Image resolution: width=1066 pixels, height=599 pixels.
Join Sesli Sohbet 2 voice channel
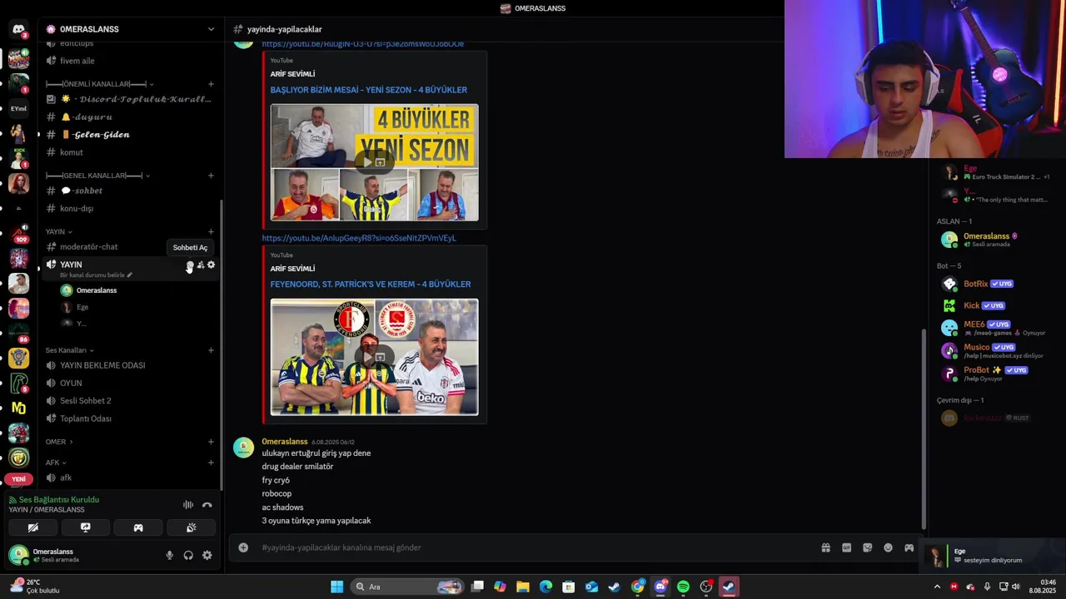click(x=131, y=401)
